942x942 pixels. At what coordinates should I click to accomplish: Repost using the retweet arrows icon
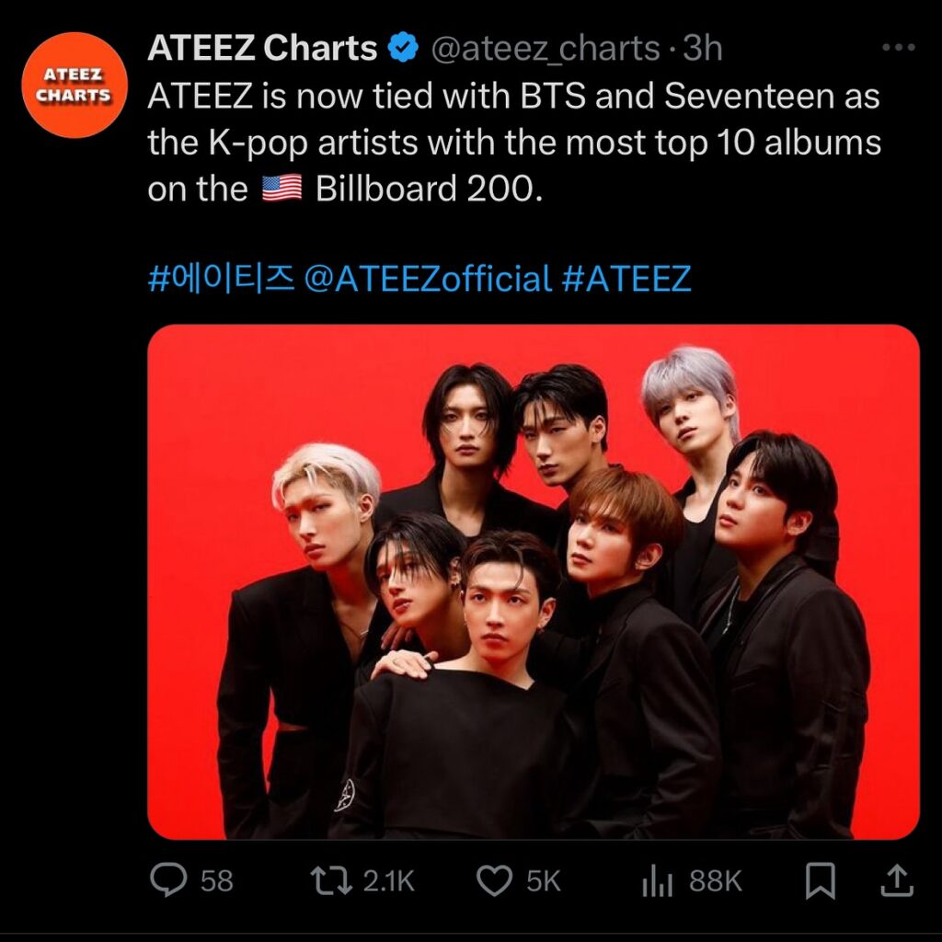click(330, 880)
